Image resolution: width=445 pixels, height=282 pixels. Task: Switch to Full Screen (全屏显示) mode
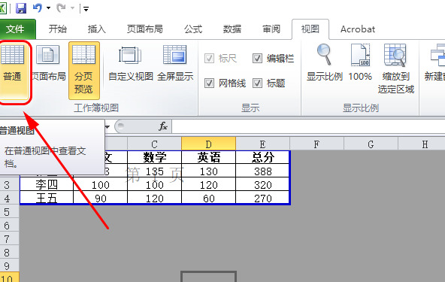pos(175,64)
